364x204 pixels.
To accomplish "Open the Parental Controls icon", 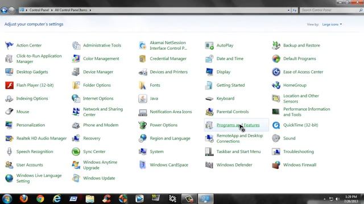I will [x=209, y=112].
